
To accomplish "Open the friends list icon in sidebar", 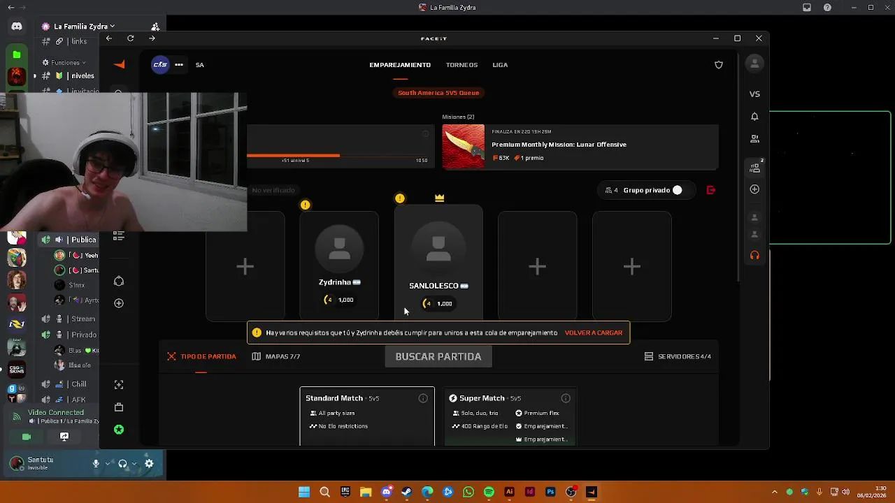I will pos(754,139).
